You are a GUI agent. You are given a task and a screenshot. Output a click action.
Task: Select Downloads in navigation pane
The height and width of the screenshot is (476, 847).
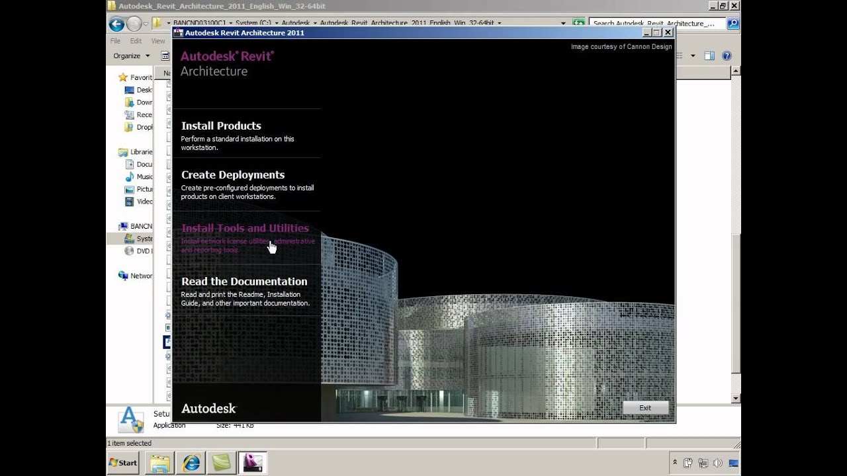coord(139,102)
